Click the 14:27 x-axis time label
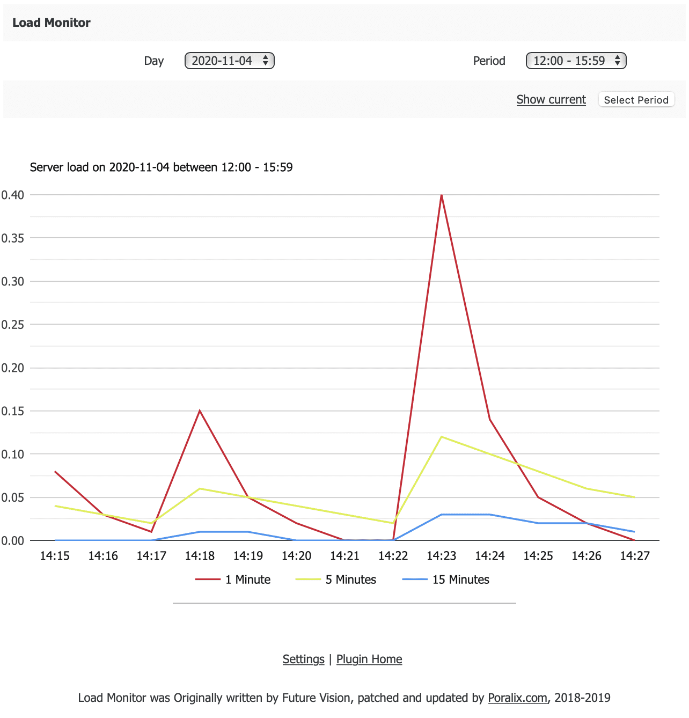 point(635,556)
